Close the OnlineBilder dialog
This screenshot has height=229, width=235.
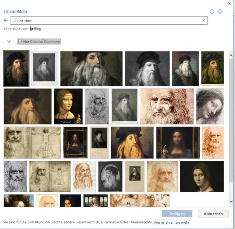click(x=229, y=3)
